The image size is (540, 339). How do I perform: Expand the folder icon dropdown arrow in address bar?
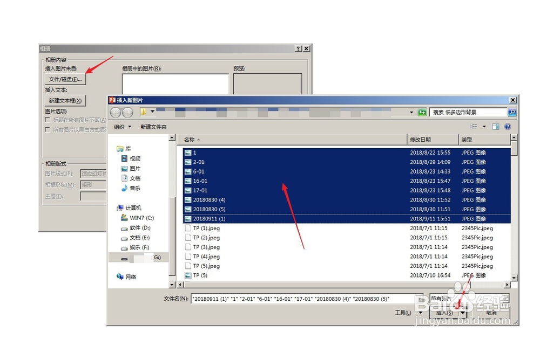pyautogui.click(x=153, y=112)
